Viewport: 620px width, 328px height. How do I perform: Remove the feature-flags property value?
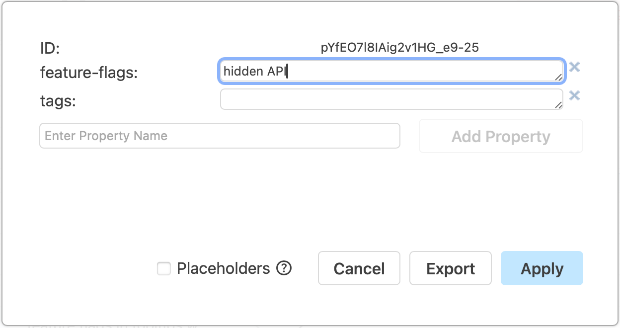[x=575, y=67]
